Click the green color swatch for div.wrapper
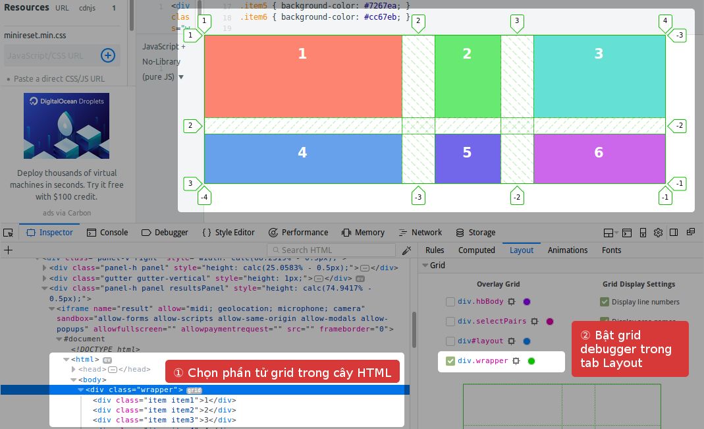This screenshot has height=429, width=704. click(x=531, y=361)
